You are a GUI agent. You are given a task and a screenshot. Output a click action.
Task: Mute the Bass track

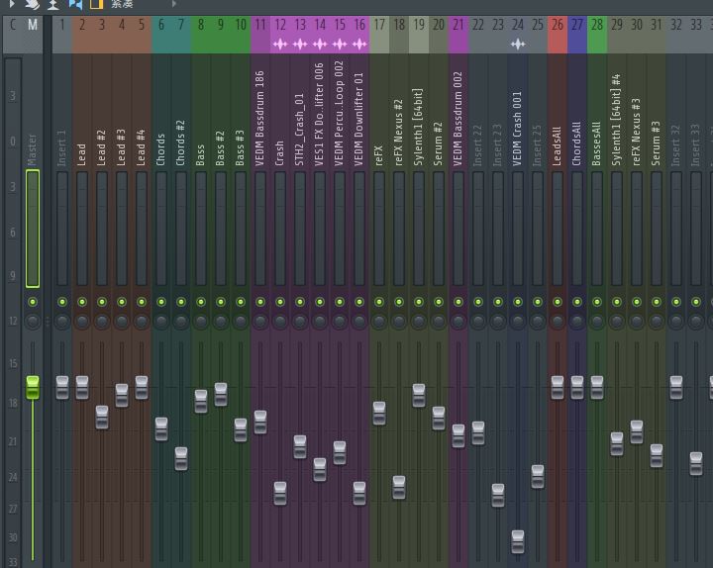pos(201,302)
